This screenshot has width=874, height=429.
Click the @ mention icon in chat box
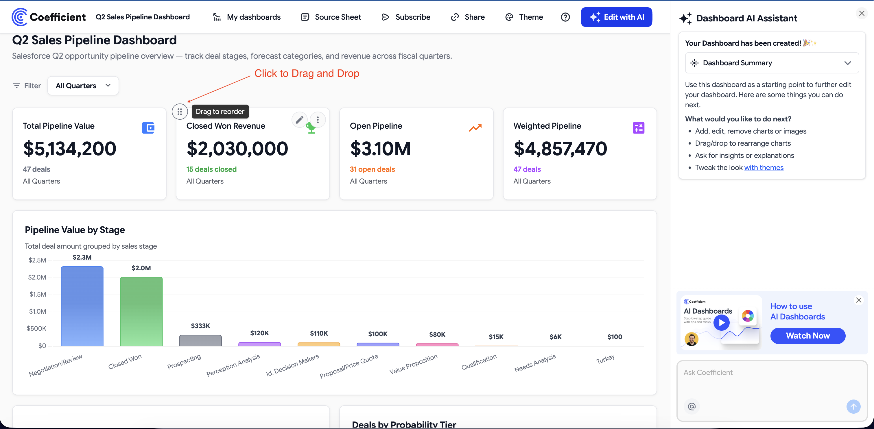click(692, 406)
